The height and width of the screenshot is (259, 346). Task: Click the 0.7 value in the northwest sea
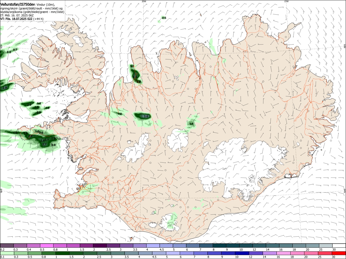[x=15, y=50]
